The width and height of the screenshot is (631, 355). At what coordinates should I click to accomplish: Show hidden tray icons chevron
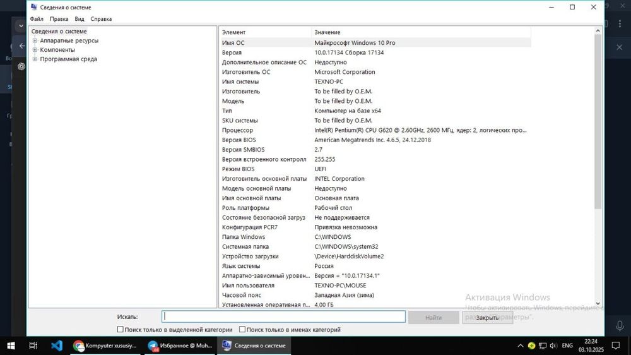521,346
